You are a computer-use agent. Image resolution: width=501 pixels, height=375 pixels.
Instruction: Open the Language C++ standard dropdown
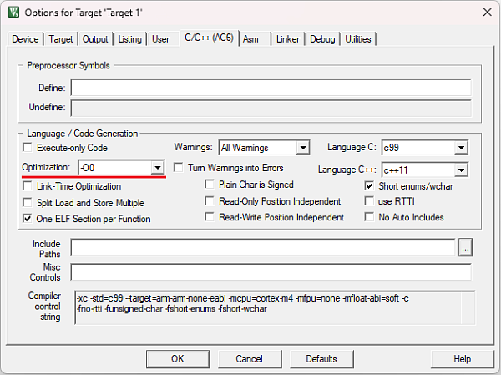460,170
